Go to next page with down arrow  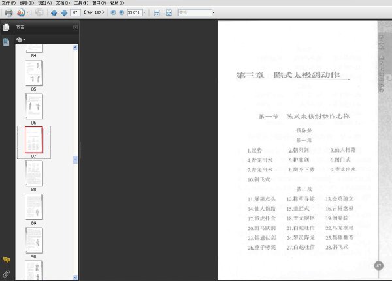coord(64,12)
